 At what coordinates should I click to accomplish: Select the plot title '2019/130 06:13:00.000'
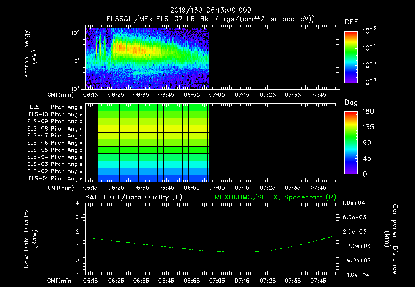[x=210, y=10]
